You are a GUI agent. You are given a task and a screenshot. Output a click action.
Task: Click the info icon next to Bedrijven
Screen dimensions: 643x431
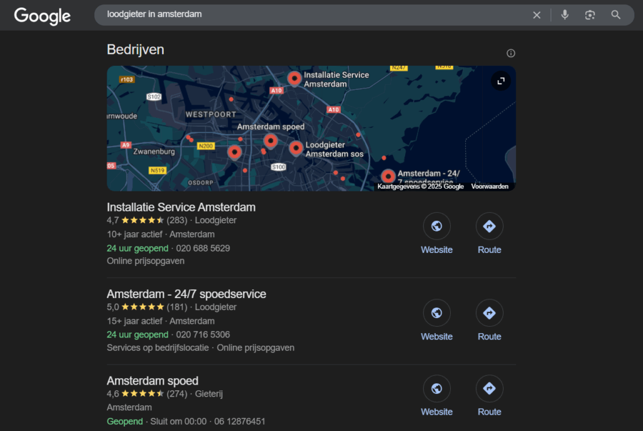click(511, 53)
